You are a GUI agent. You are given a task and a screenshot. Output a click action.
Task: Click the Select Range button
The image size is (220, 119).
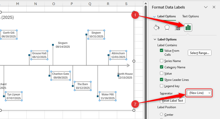tap(199, 53)
